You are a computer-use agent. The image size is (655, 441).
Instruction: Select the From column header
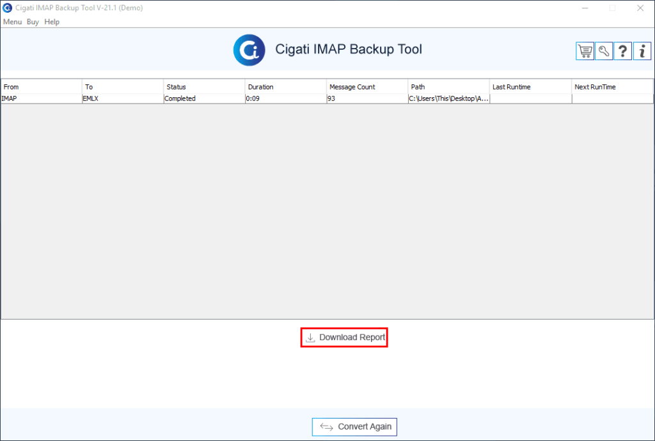42,87
